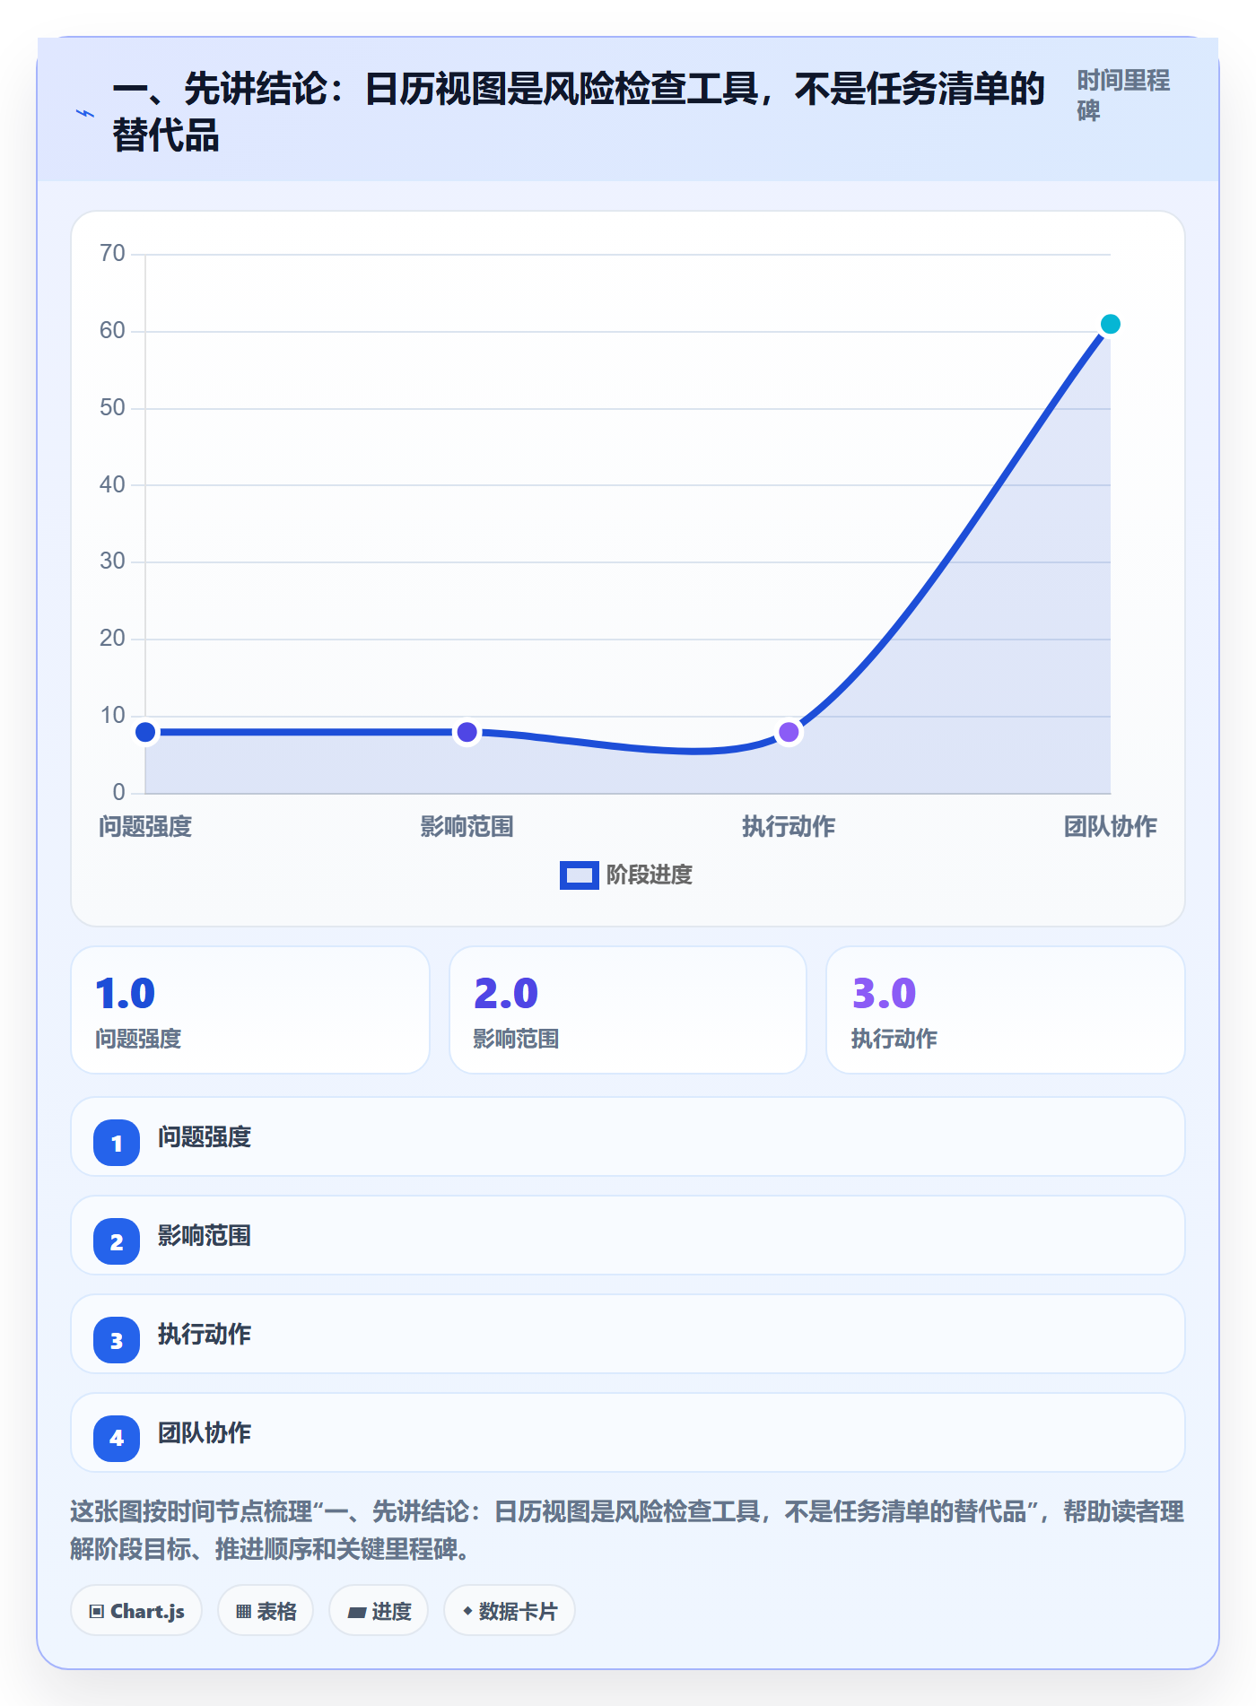Screen dimensions: 1256x1706
Task: Click the 进度 tag
Action: point(379,1611)
